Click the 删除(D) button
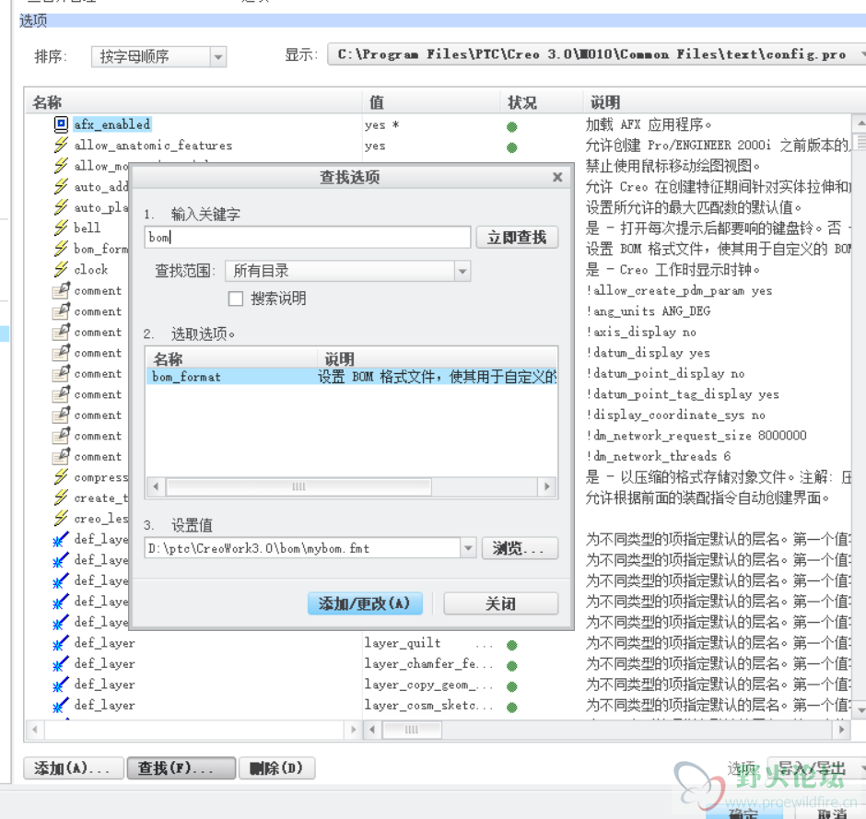Screen dimensions: 866x819 276,768
